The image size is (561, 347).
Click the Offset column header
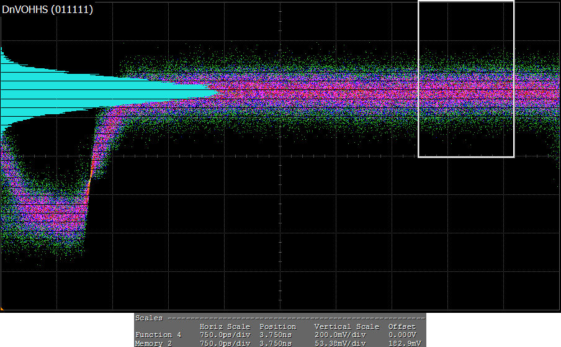[x=402, y=327]
